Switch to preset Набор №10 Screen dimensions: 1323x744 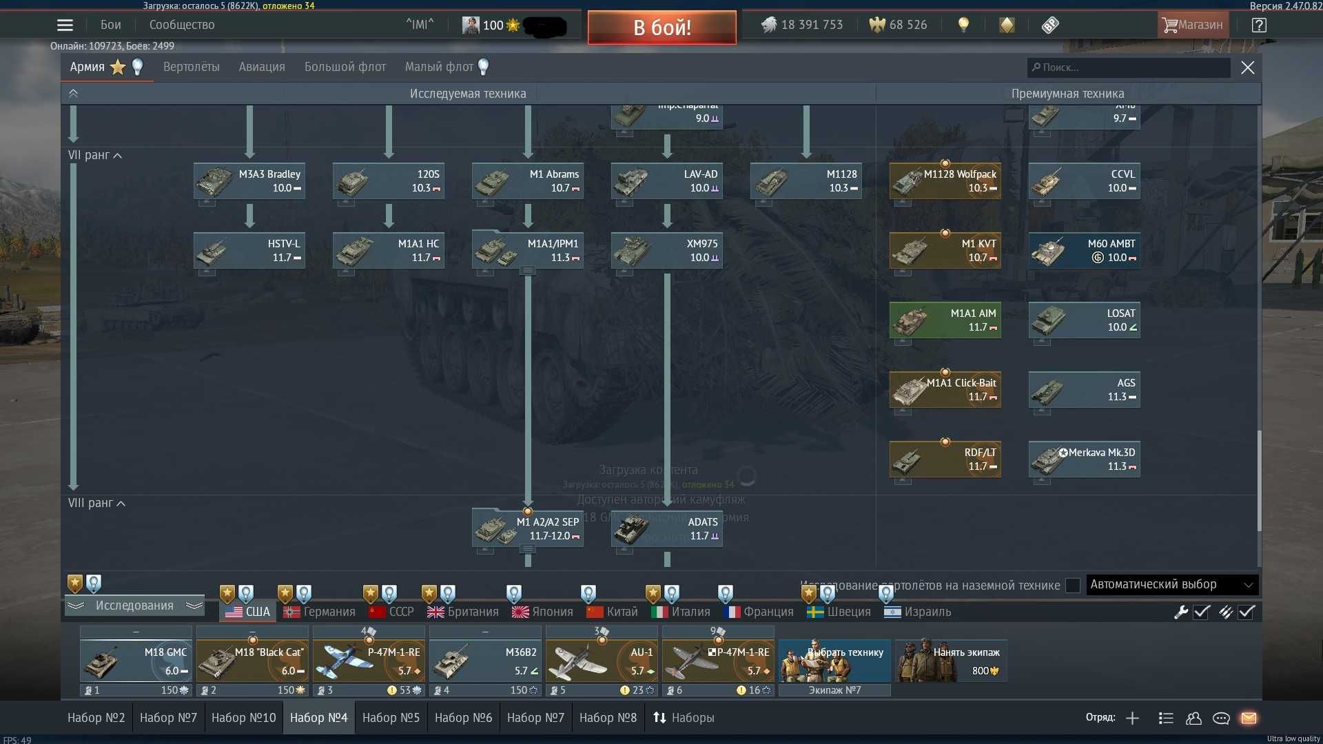pos(244,718)
